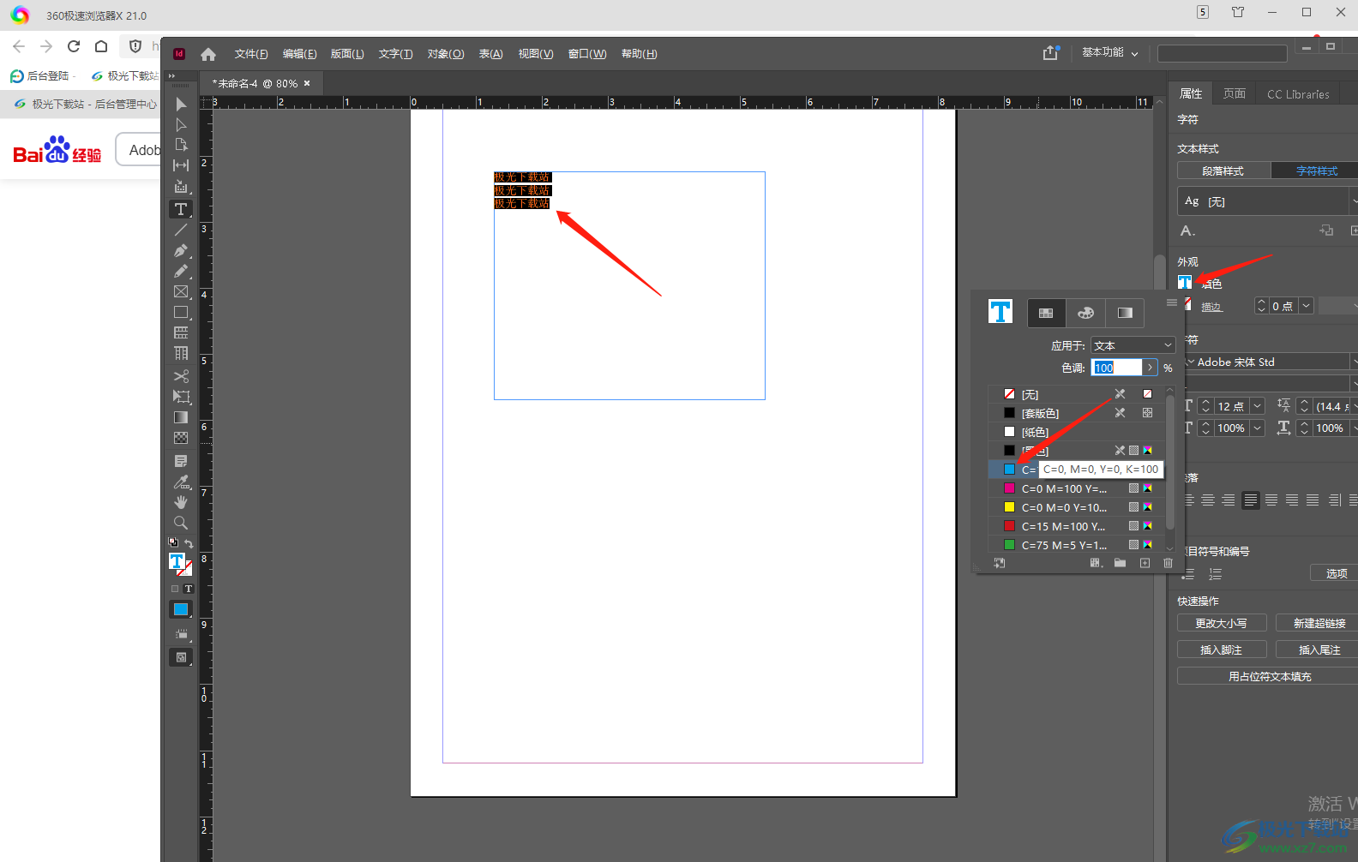The image size is (1358, 862).
Task: Switch to the CC Libraries tab
Action: (1298, 94)
